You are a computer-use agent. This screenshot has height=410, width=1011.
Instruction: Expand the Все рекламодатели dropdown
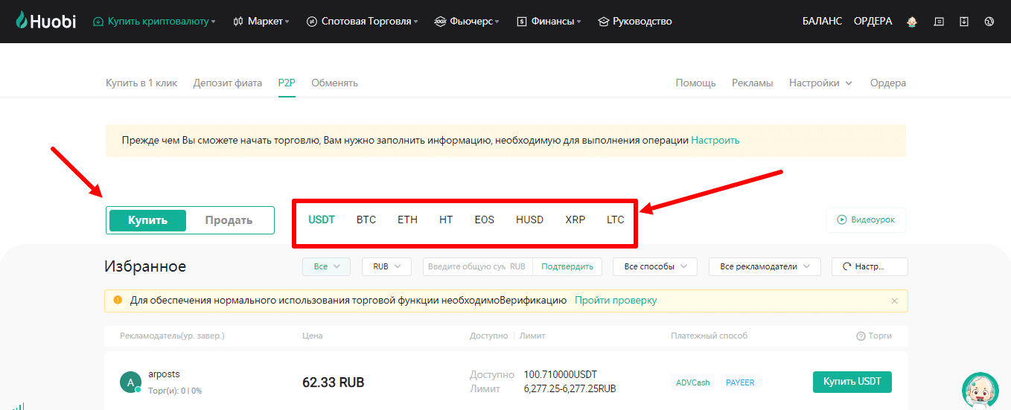click(x=764, y=266)
